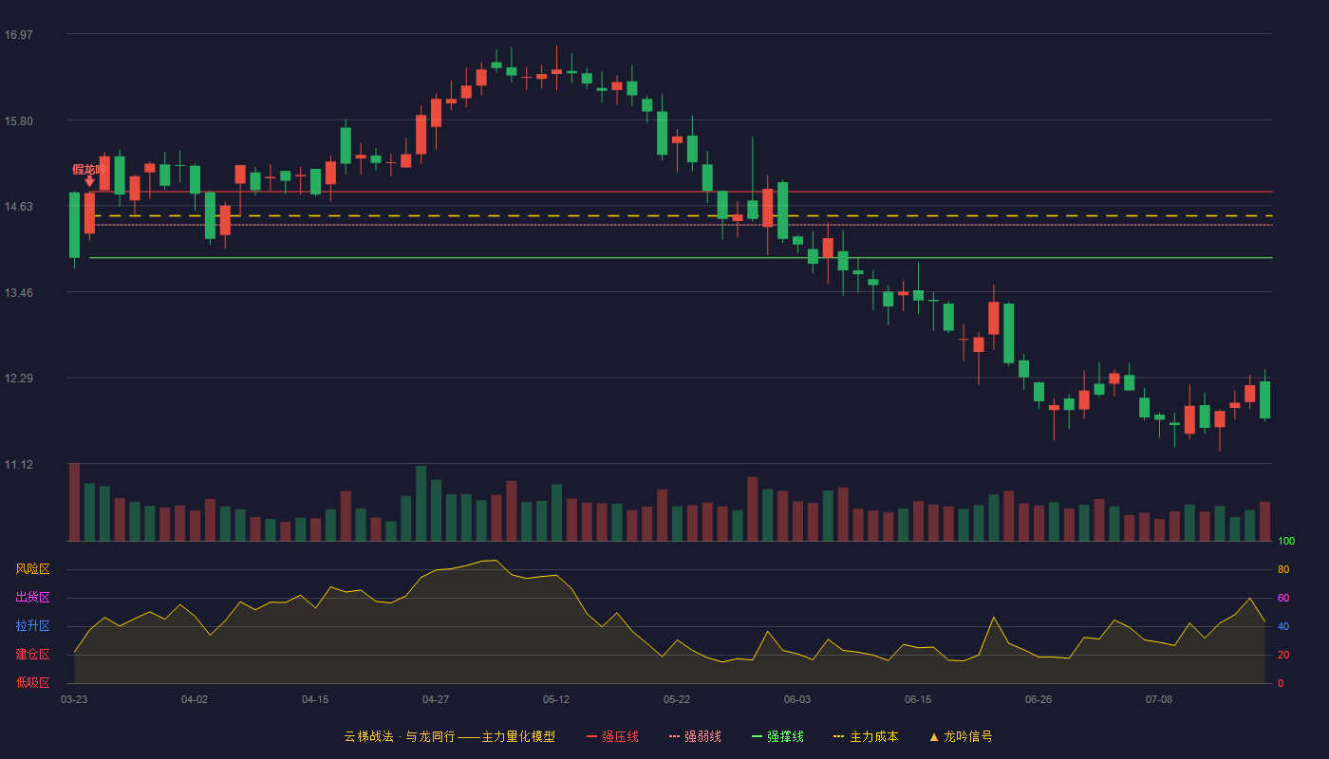This screenshot has width=1329, height=759.
Task: Click the 20 indicator scale value
Action: (x=1283, y=656)
